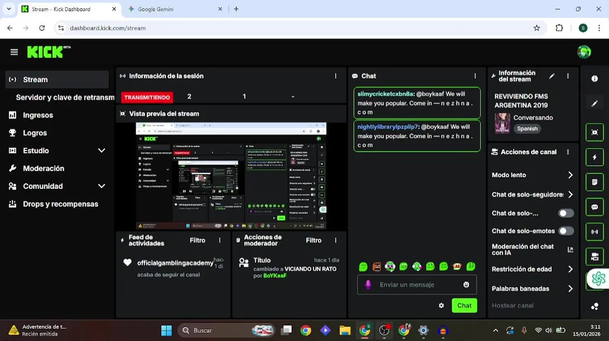Click the lightning bolt icon in right sidebar
Screen dimensions: 609x341
595,157
